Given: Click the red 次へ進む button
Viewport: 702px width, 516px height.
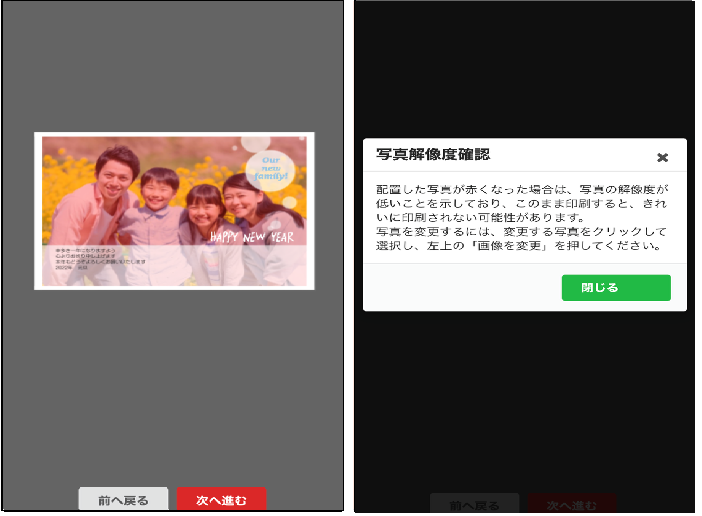Looking at the screenshot, I should pyautogui.click(x=221, y=499).
